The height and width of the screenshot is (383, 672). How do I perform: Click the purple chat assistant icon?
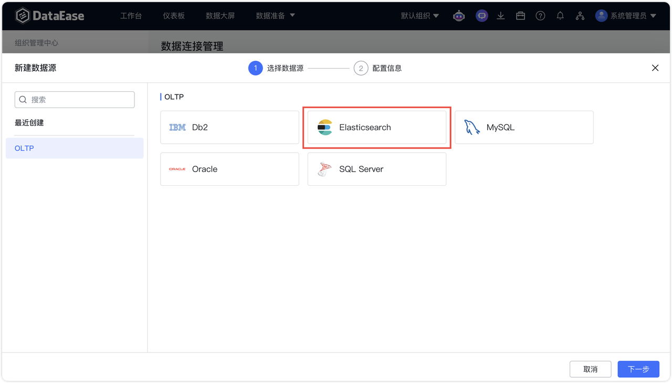coord(481,15)
